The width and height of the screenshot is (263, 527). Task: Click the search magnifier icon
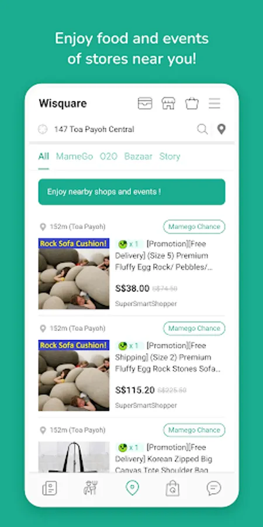202,129
